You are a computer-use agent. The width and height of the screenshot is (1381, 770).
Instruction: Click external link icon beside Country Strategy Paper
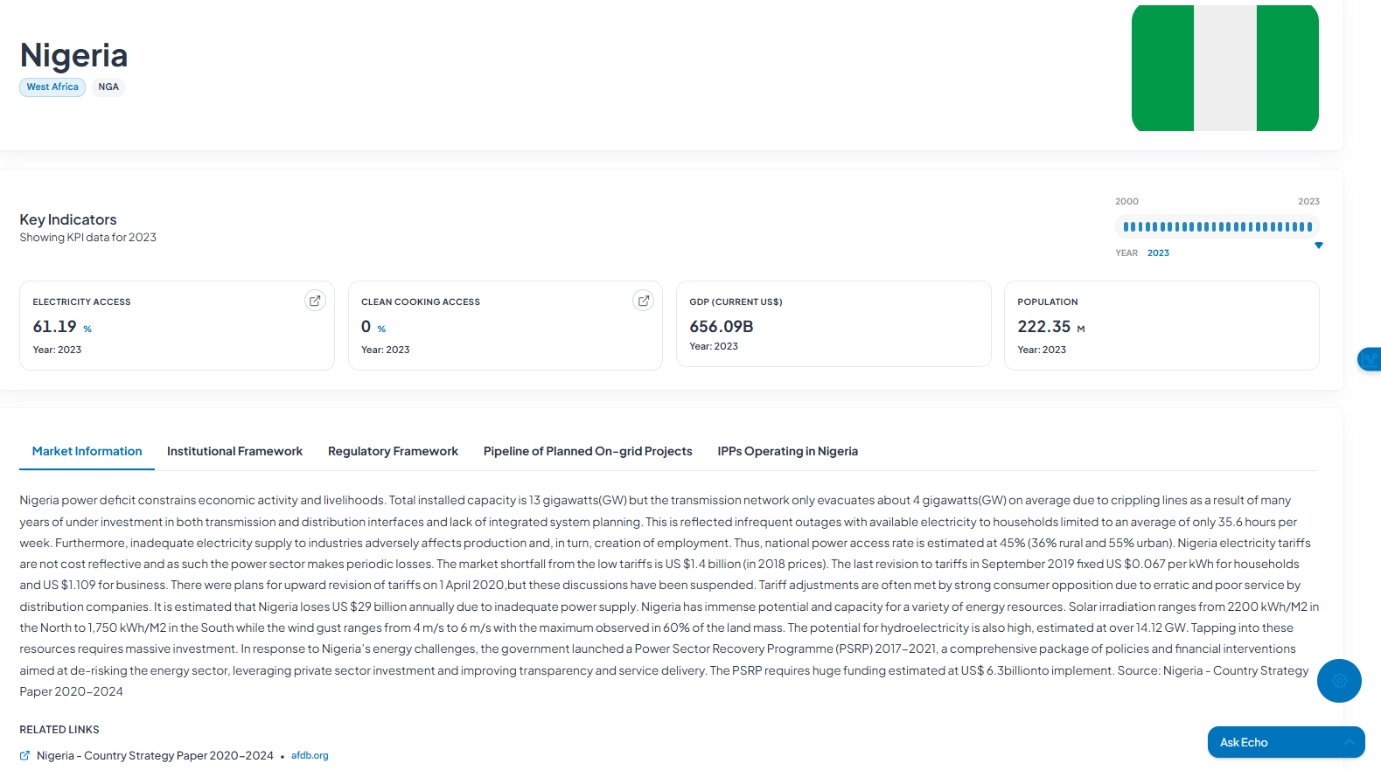[24, 755]
